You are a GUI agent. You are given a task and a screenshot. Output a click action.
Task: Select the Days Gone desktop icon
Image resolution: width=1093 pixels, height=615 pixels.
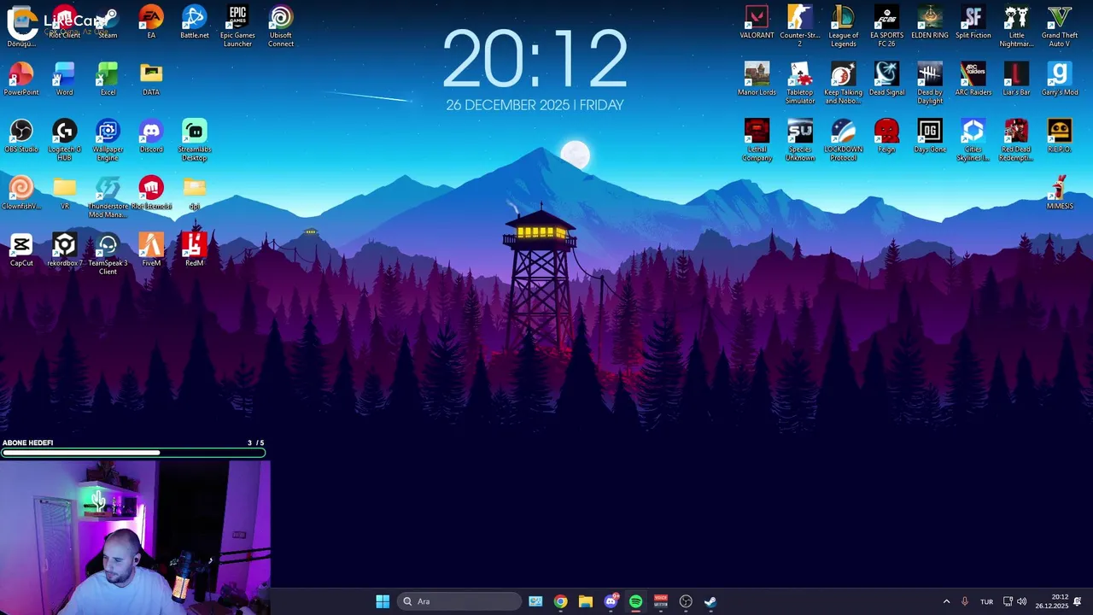coord(930,136)
